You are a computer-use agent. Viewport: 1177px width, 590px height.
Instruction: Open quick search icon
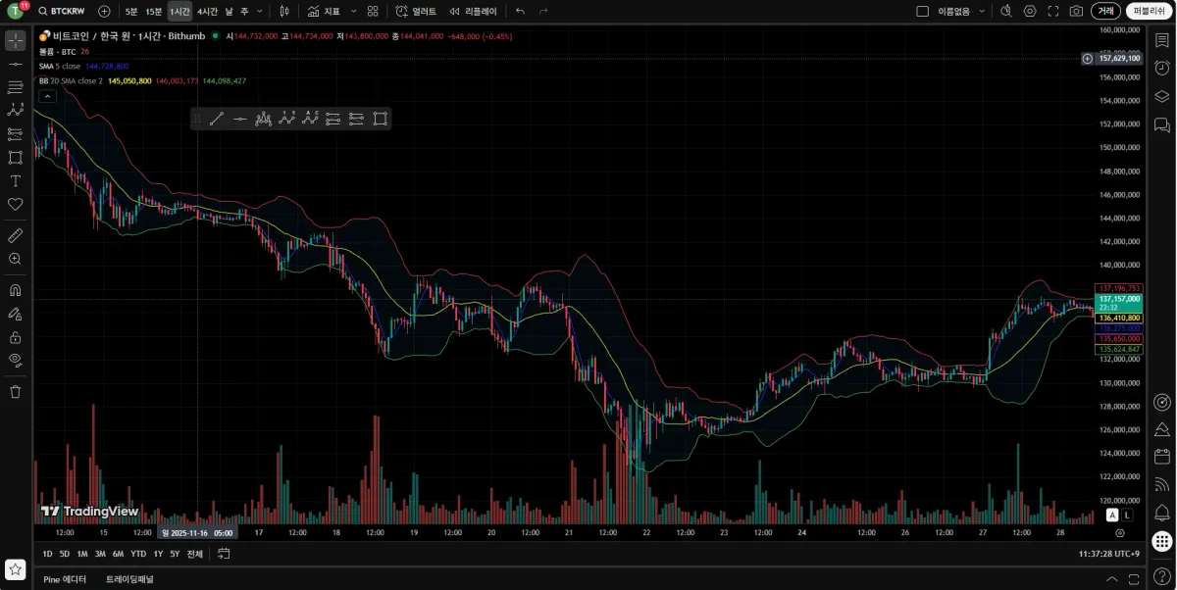coord(1005,11)
